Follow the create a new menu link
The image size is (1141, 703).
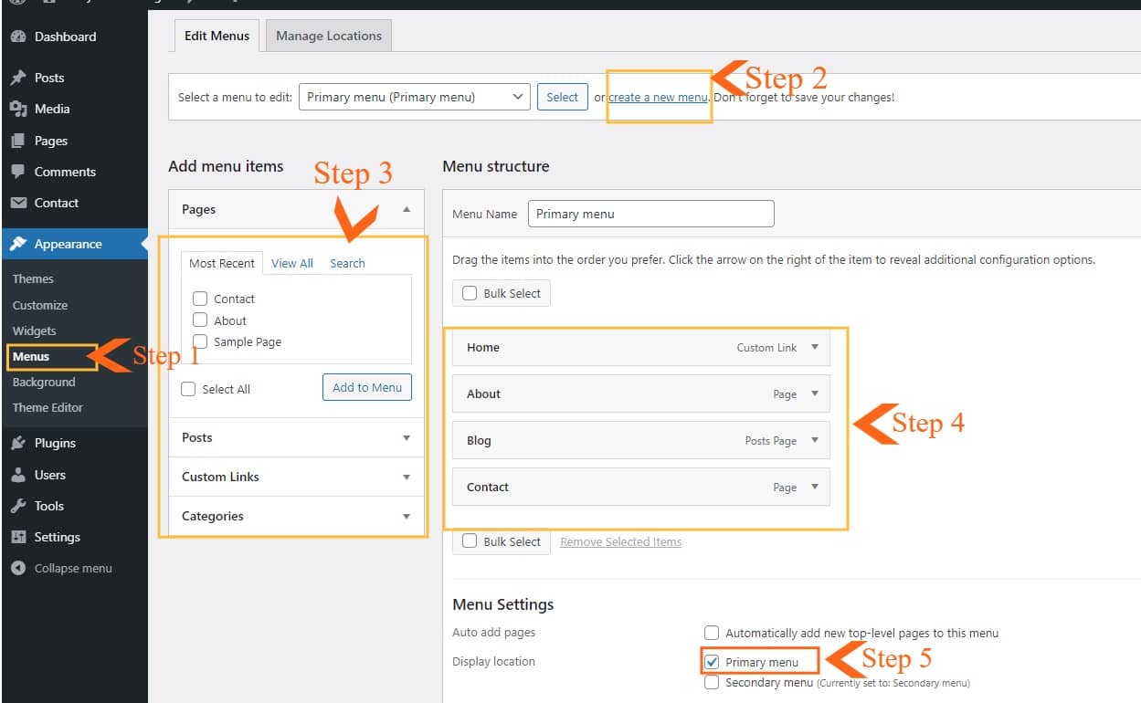coord(658,97)
